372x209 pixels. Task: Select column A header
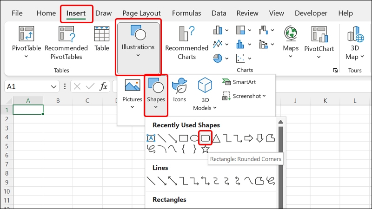pos(28,100)
